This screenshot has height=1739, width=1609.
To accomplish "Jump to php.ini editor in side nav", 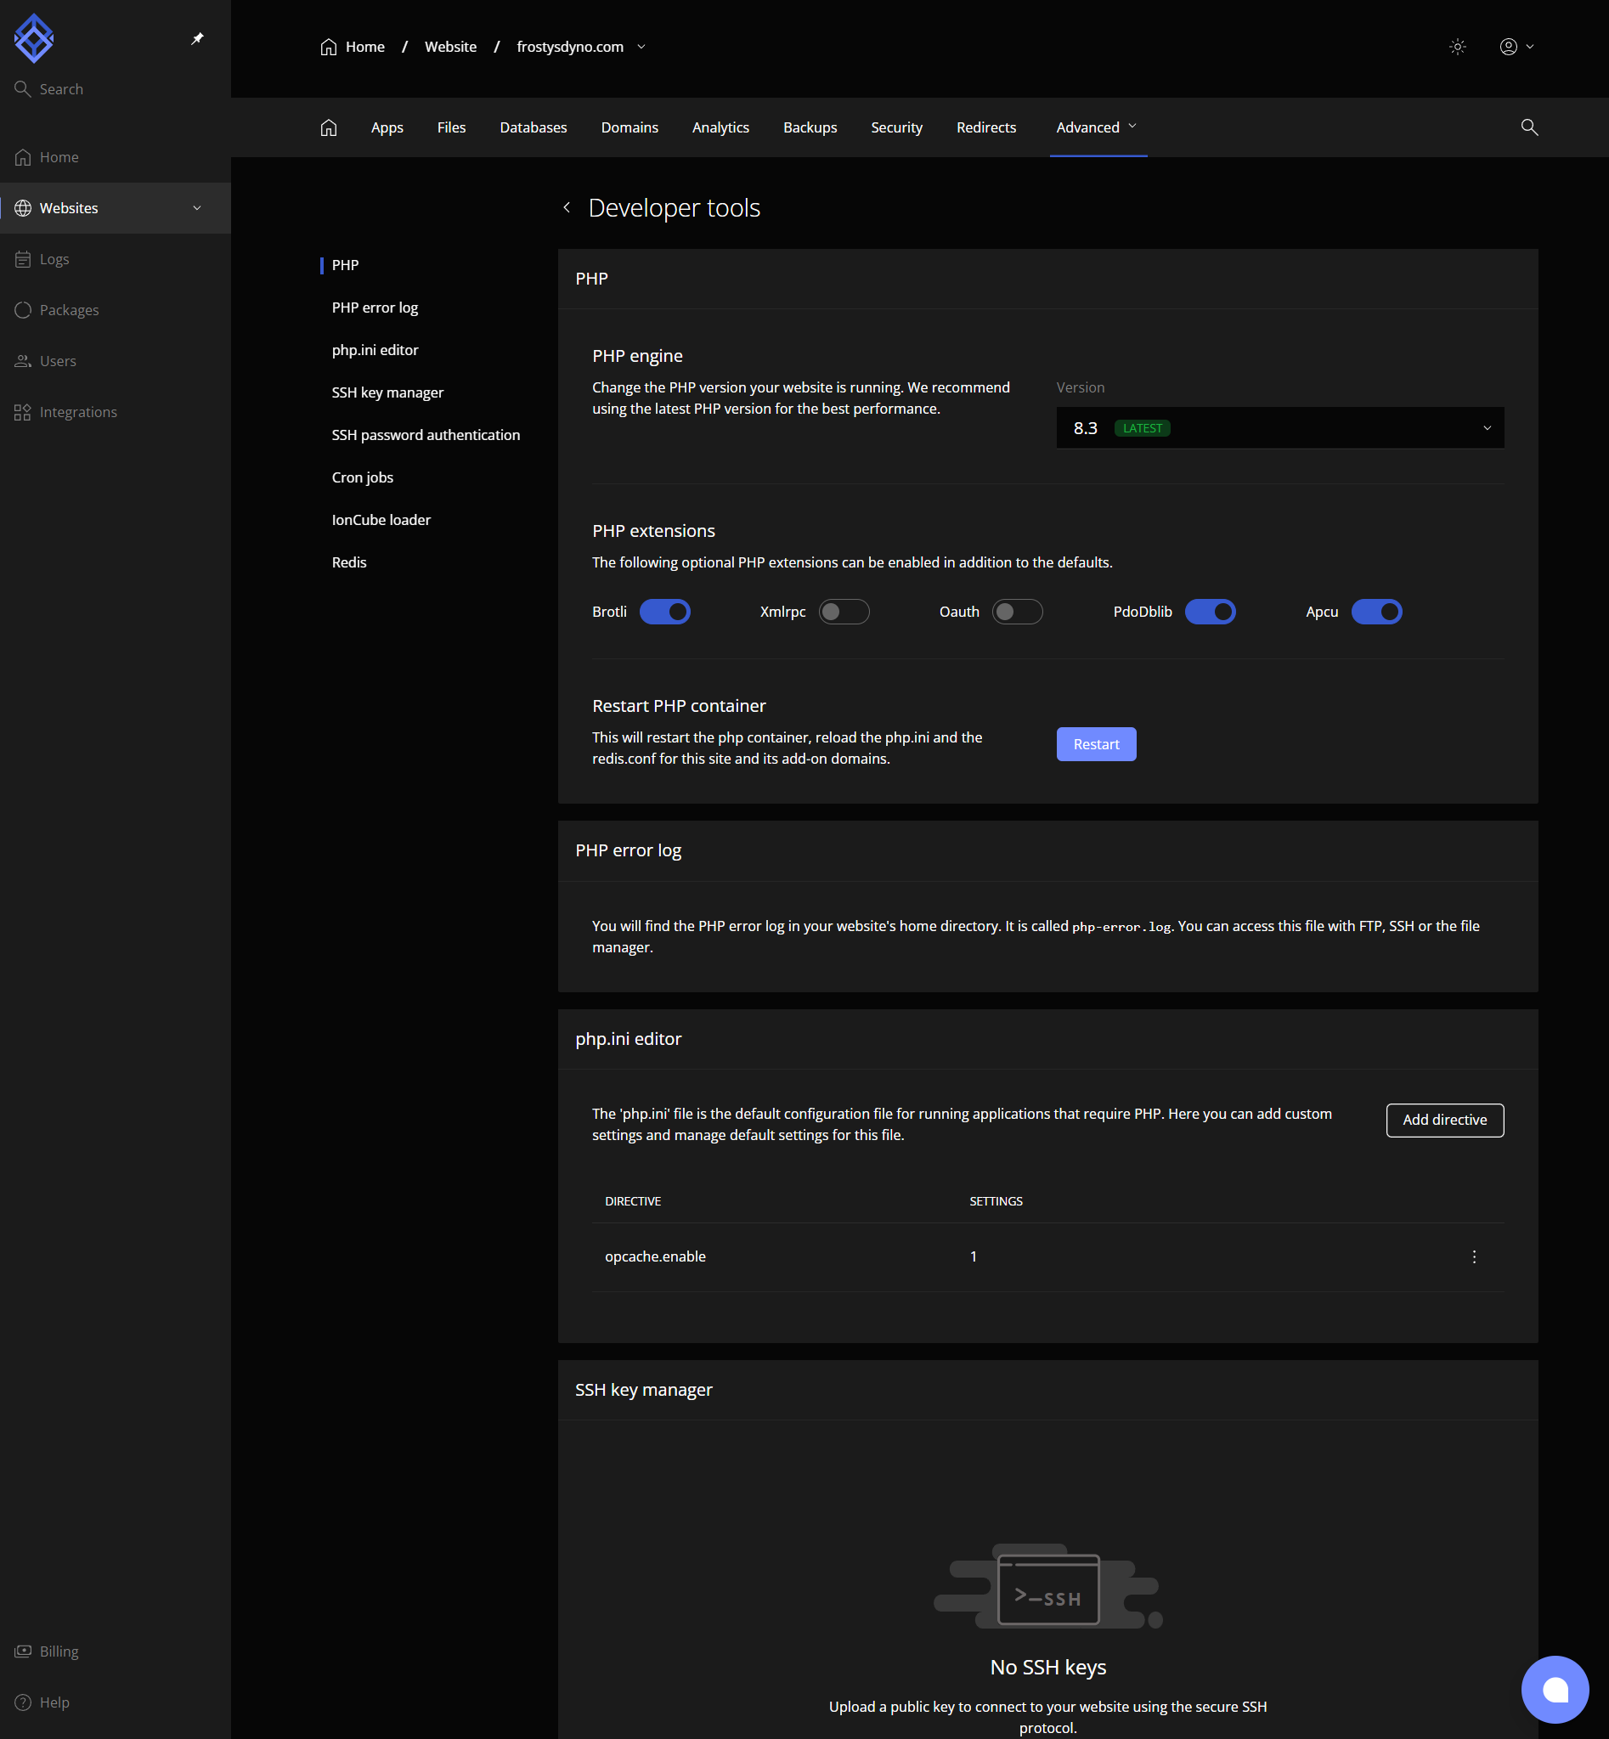I will pyautogui.click(x=375, y=350).
